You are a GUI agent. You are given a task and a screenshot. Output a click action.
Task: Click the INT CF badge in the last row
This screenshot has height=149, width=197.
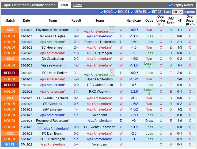click(x=10, y=144)
